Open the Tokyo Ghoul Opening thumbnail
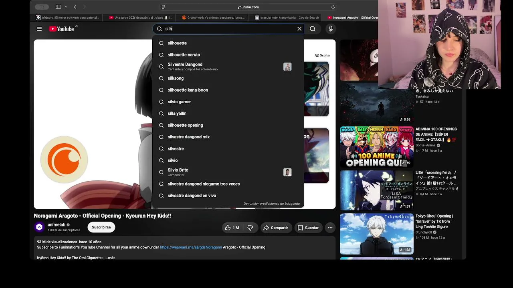 pyautogui.click(x=377, y=234)
